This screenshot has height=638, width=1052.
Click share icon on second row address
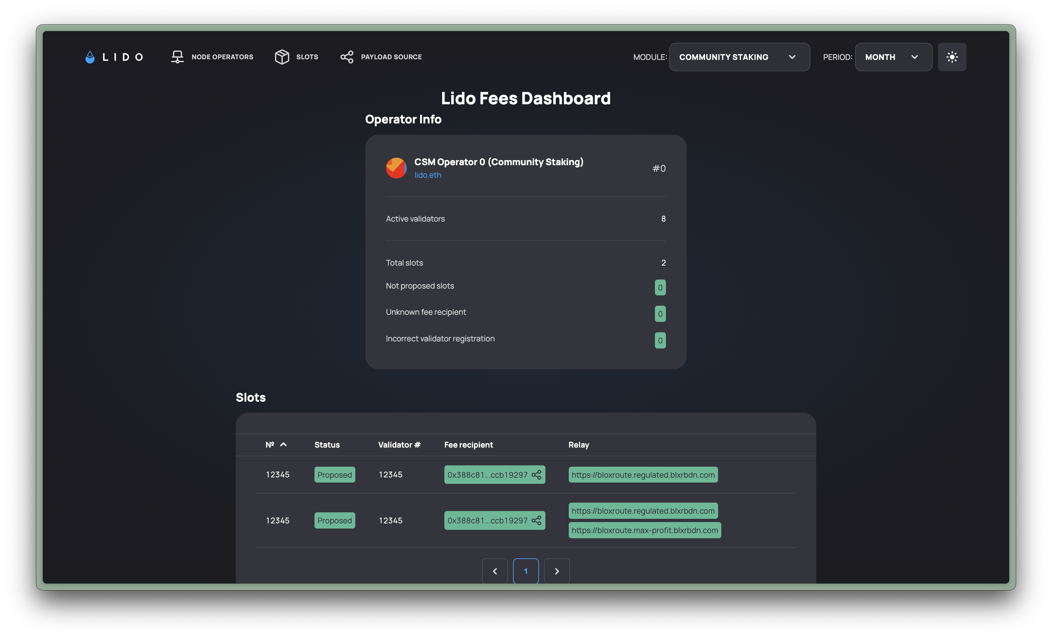pos(536,520)
